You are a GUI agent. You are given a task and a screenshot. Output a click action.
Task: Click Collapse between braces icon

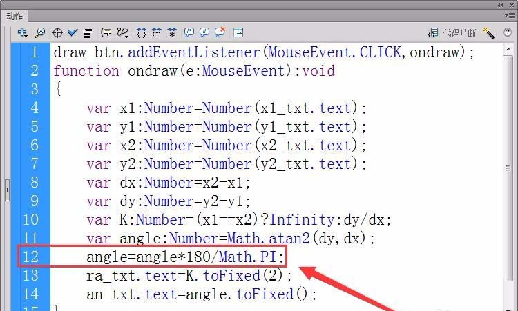click(x=142, y=32)
